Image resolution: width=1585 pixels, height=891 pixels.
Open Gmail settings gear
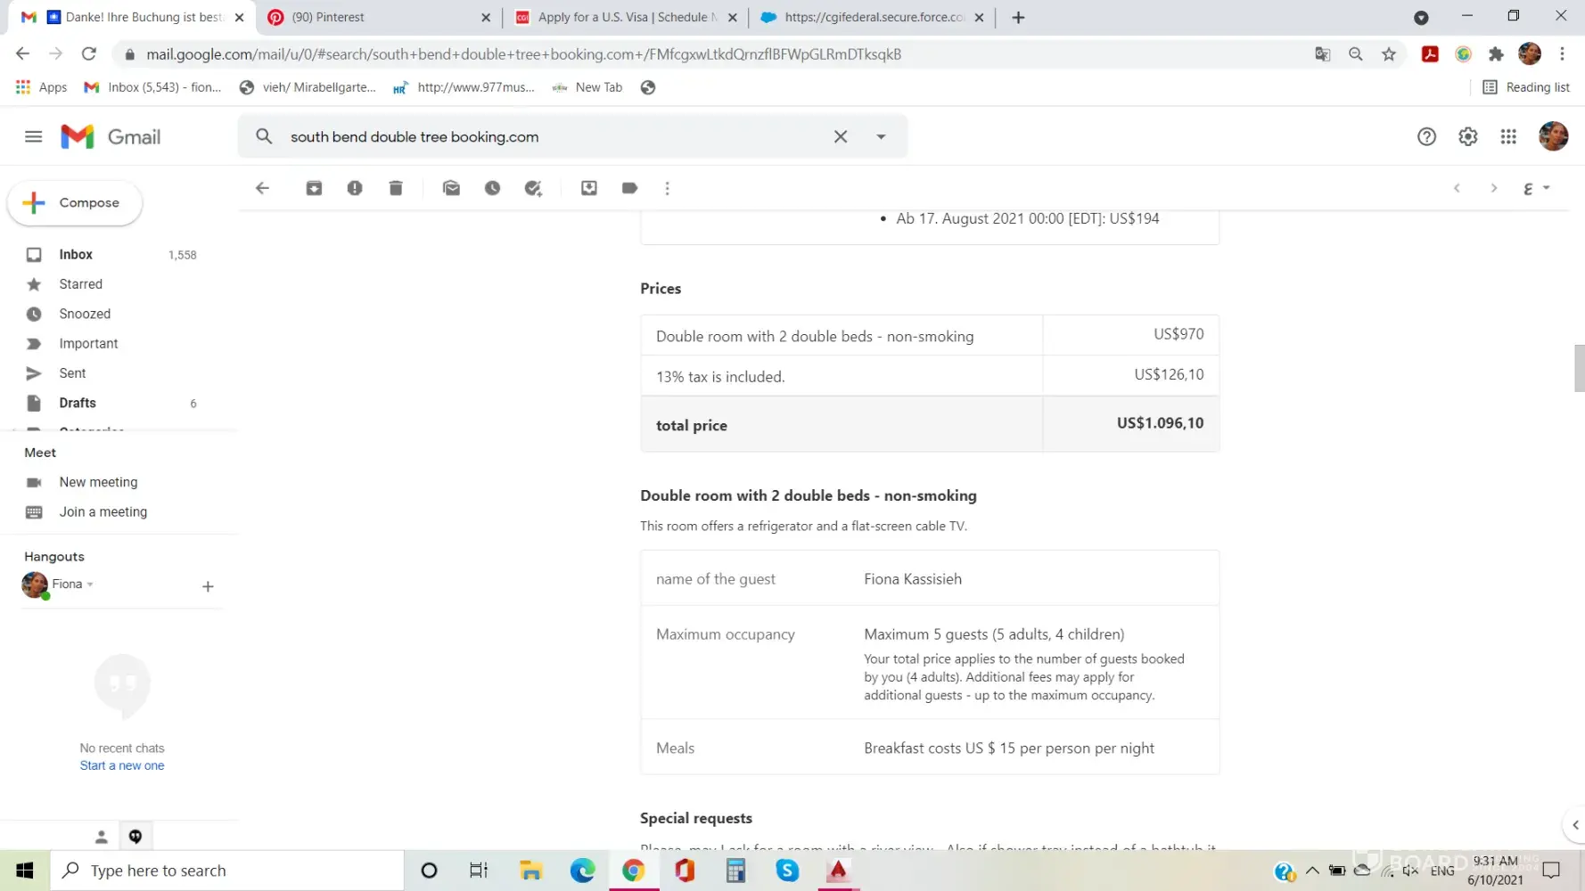pyautogui.click(x=1467, y=136)
